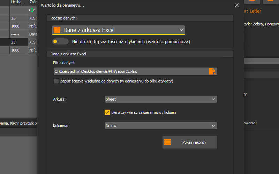Uncheck pierwszy wiersz zawiera nazwy kolumn
This screenshot has width=279, height=174.
tap(107, 112)
